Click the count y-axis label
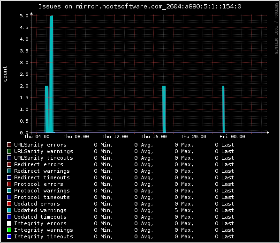The height and width of the screenshot is (243, 280). [x=5, y=74]
